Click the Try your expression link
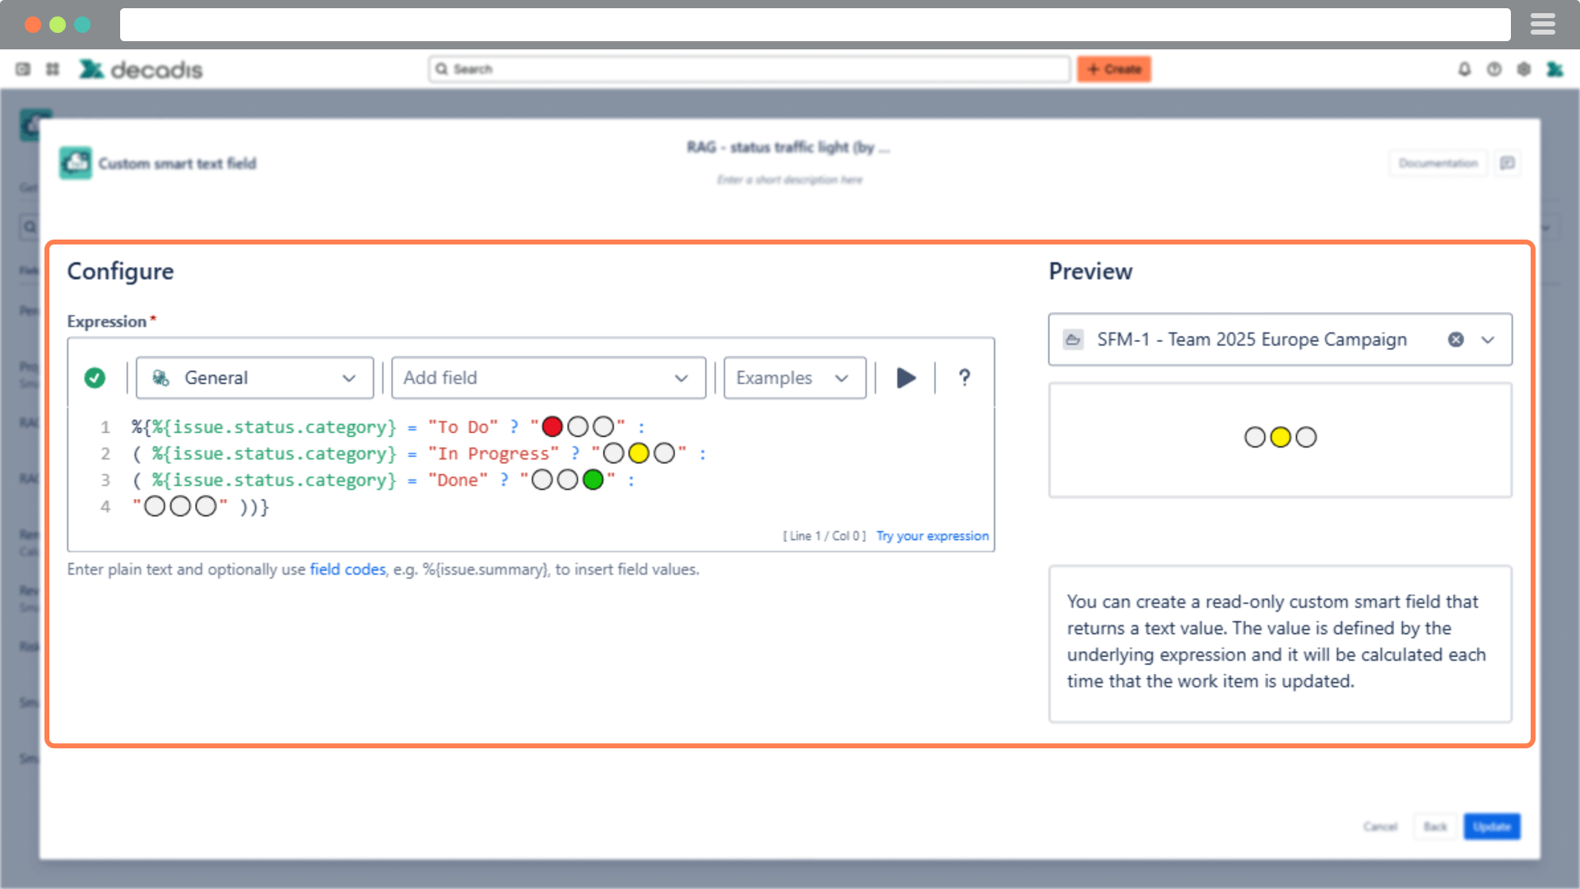This screenshot has width=1580, height=889. pos(932,536)
